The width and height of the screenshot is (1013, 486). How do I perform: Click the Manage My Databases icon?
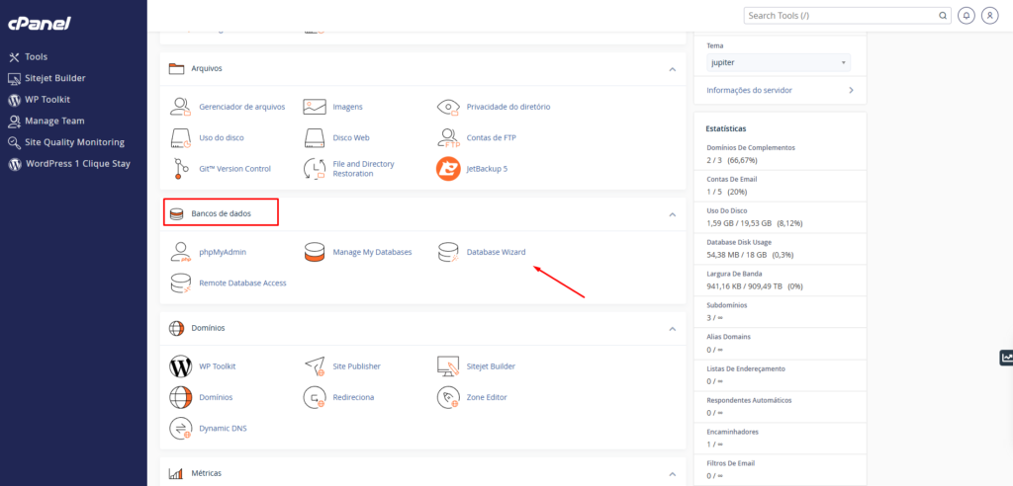coord(315,252)
